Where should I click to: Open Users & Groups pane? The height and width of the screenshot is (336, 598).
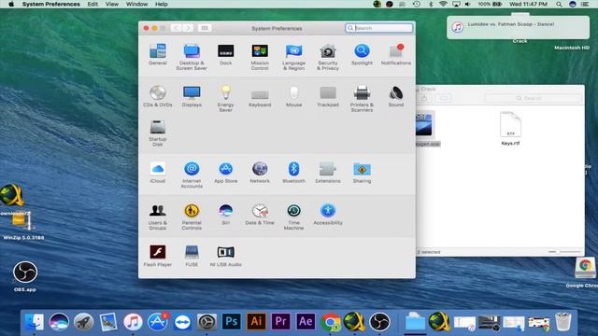tap(158, 217)
